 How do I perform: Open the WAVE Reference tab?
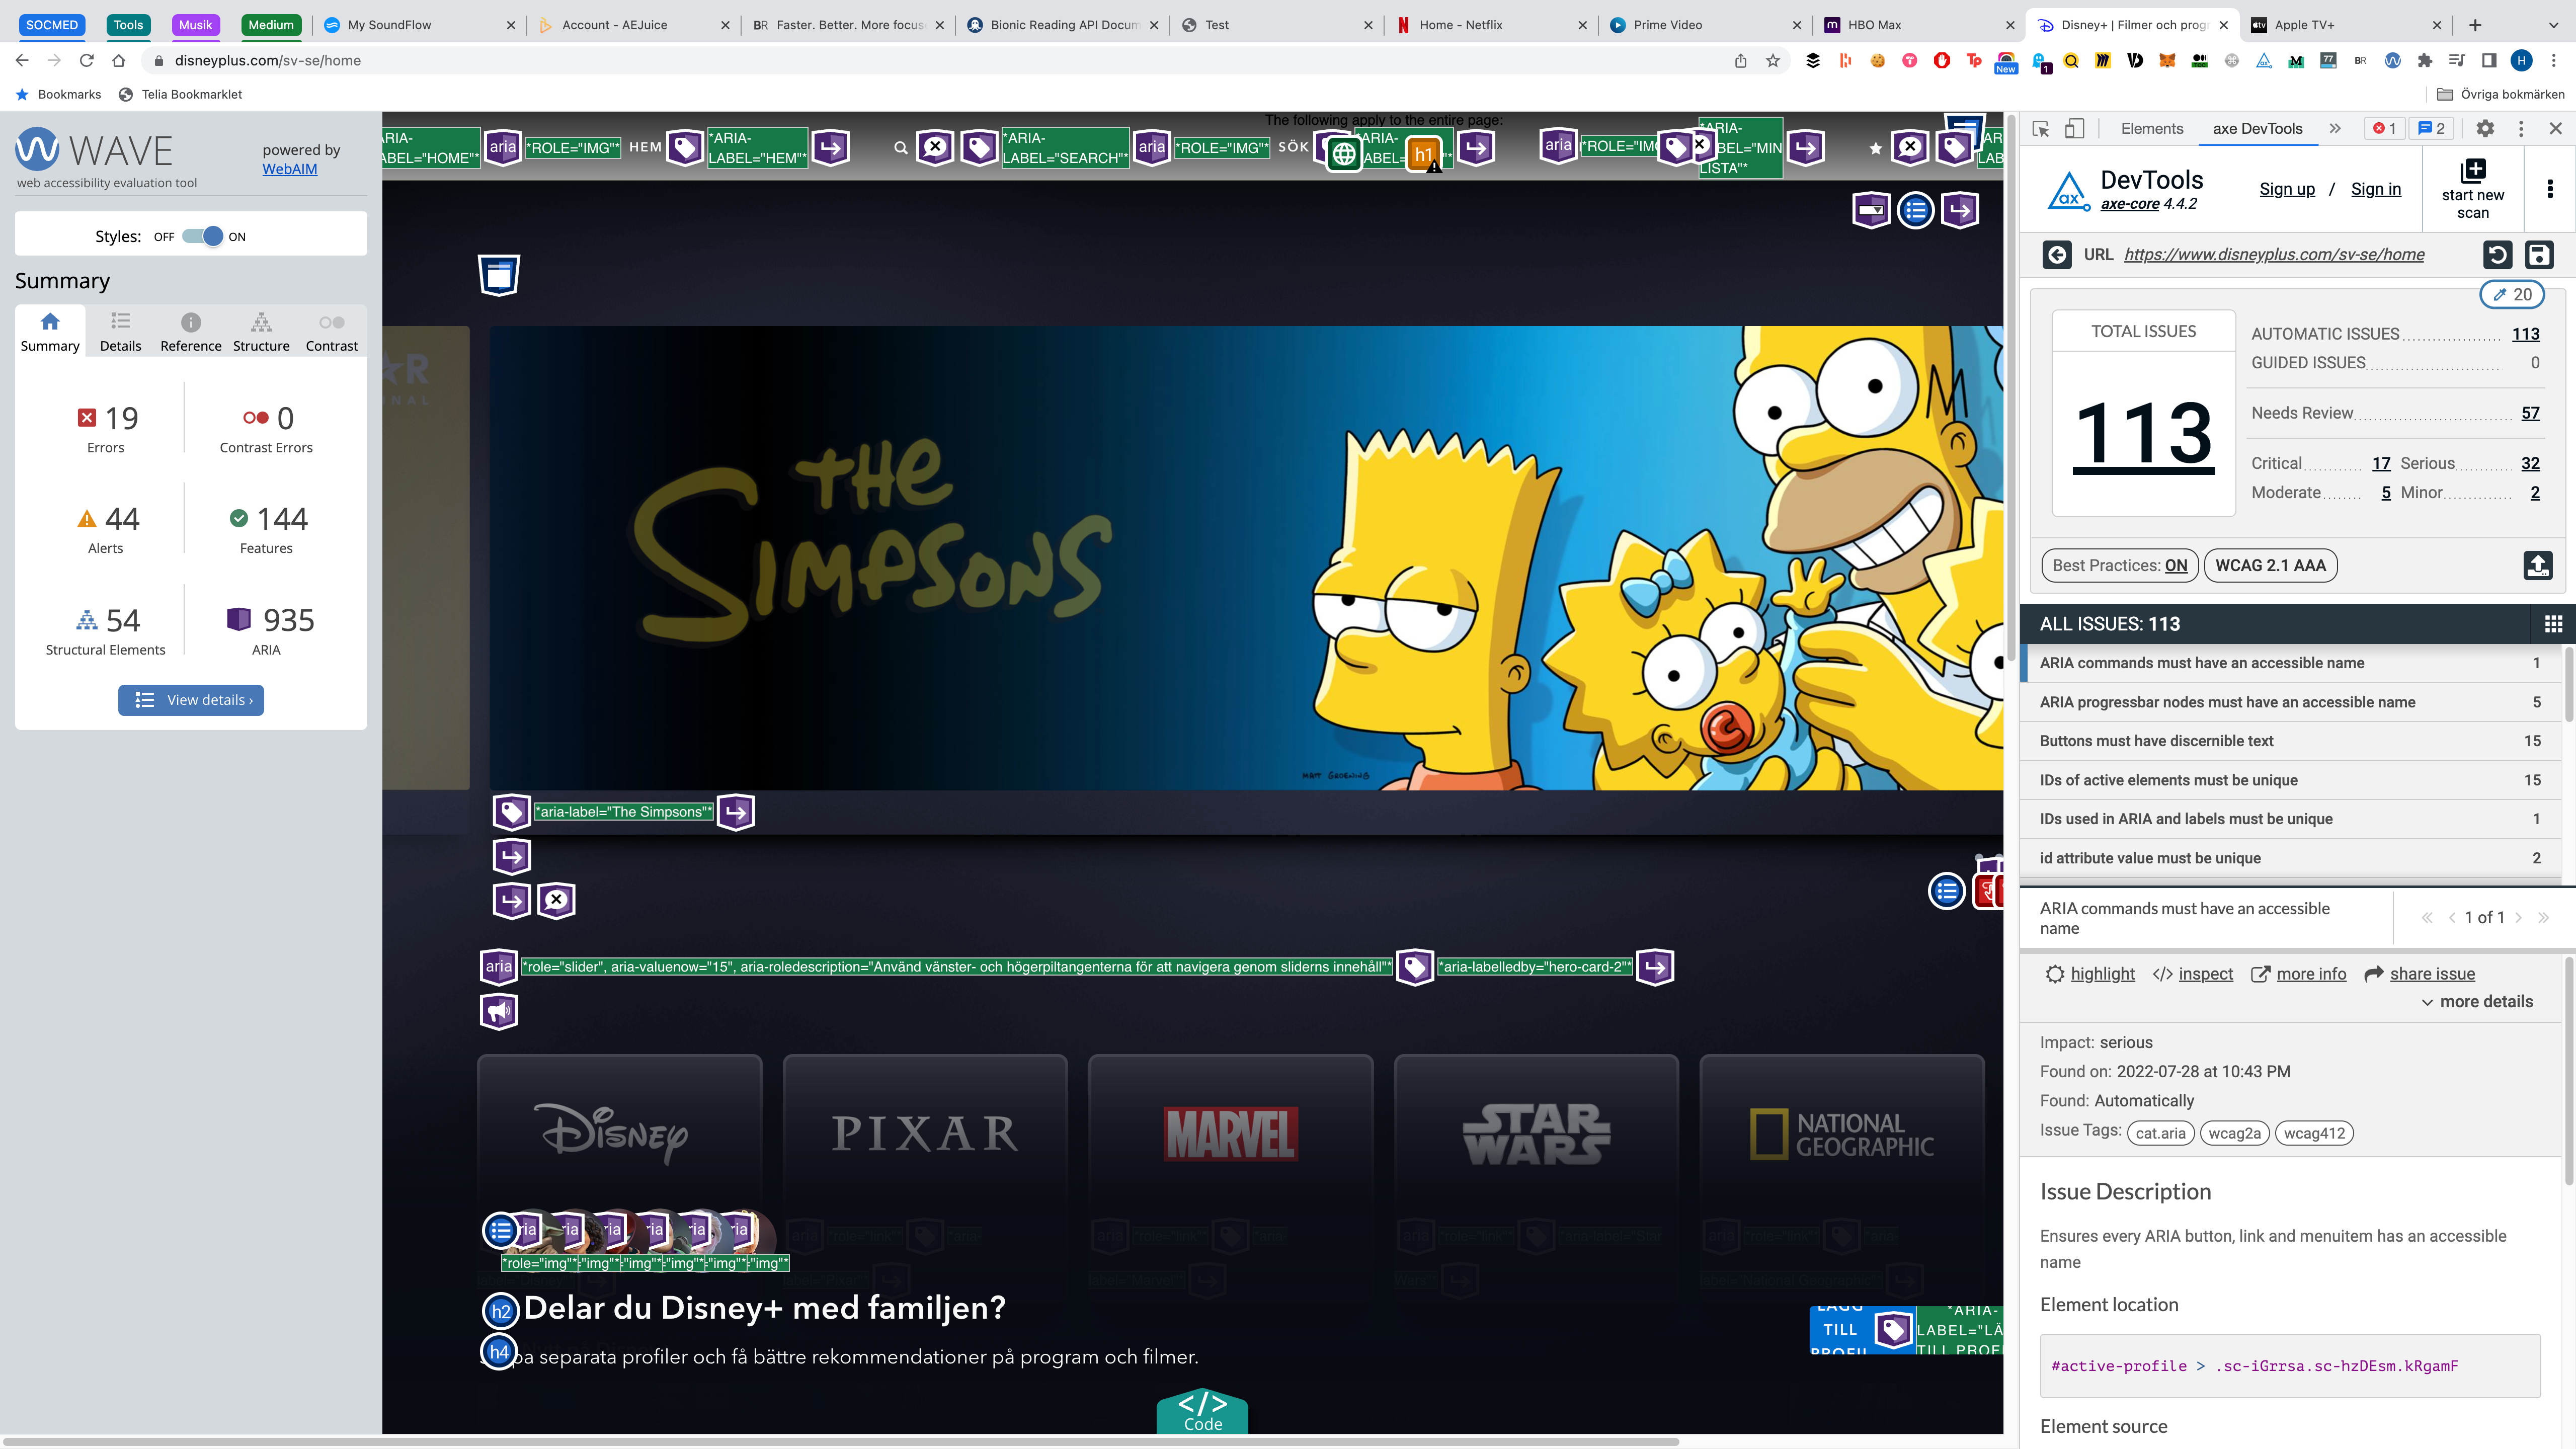click(x=190, y=332)
